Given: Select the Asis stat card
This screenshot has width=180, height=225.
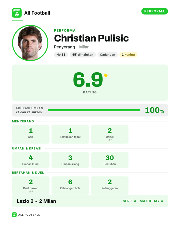Looking at the screenshot, I should [31, 134].
